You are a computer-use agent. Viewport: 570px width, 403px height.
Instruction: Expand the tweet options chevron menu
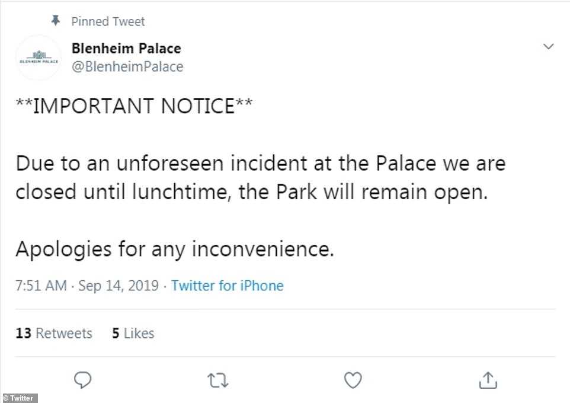pos(548,46)
